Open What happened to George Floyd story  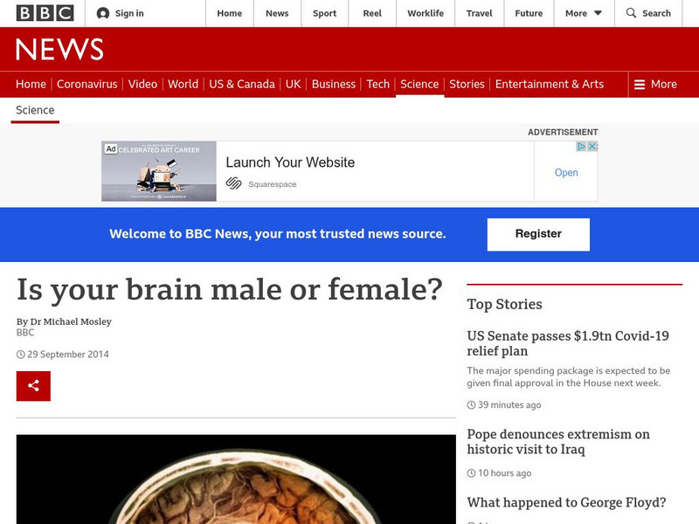566,502
